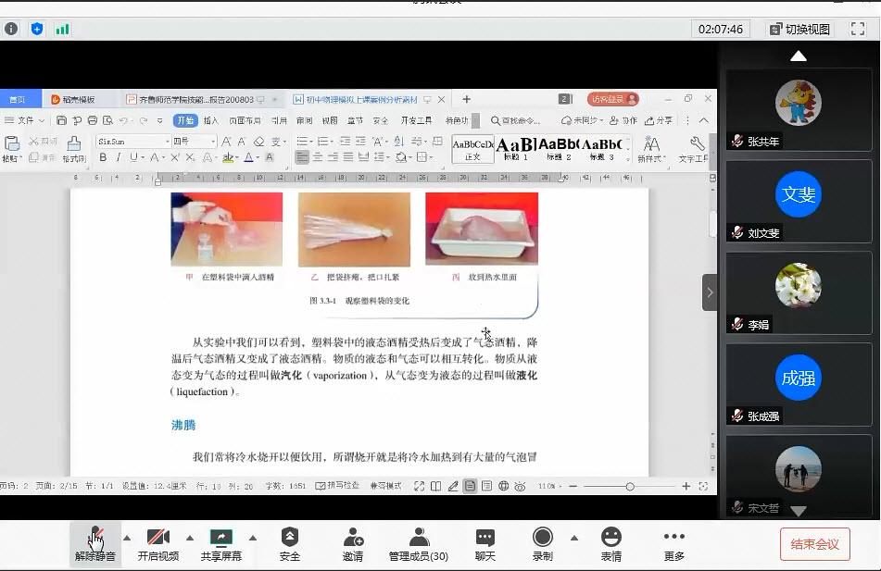Click the 邀请 invite icon

pos(353,538)
